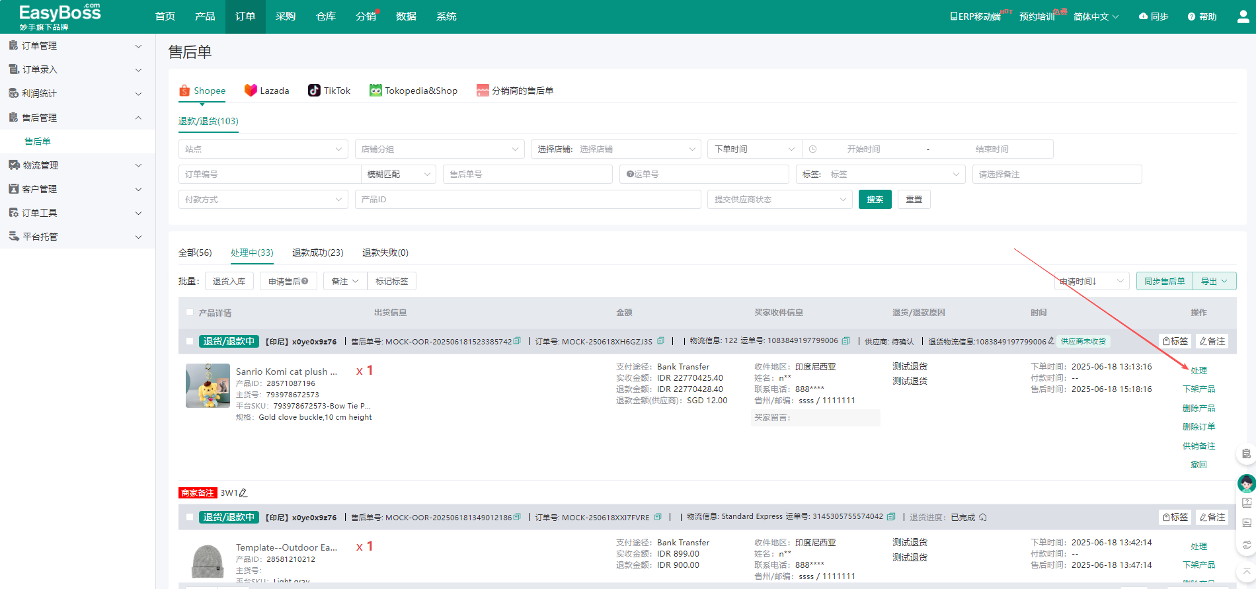Viewport: 1256px width, 589px height.
Task: Open Tokopedia&Shop platform tab
Action: coord(414,91)
